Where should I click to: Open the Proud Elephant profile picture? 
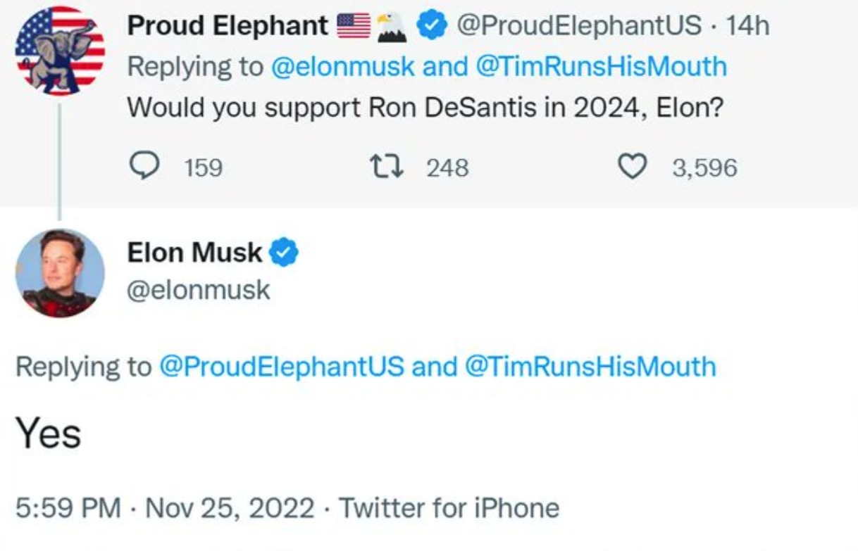click(60, 51)
